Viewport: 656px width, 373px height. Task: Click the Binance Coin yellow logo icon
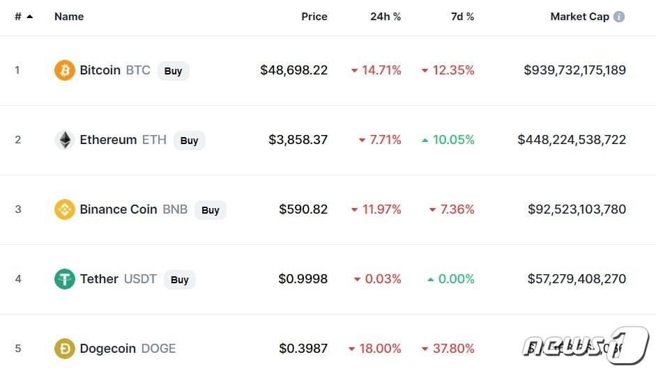click(64, 209)
